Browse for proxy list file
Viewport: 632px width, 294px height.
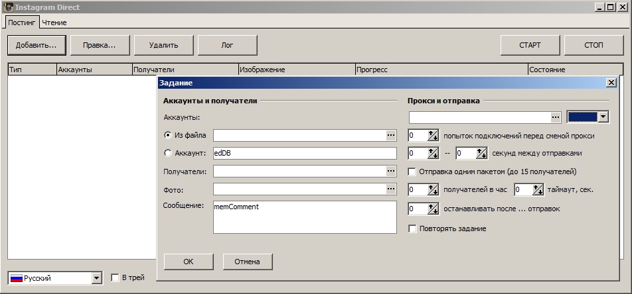pyautogui.click(x=556, y=117)
